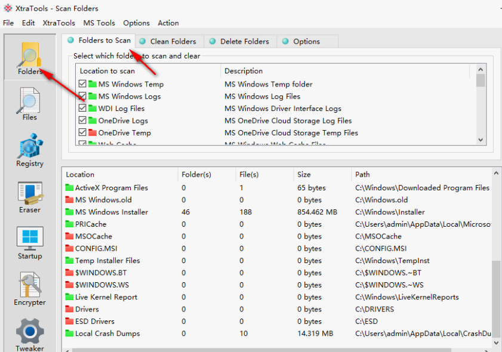This screenshot has height=352, width=502.
Task: Open the Registry tool
Action: [30, 150]
